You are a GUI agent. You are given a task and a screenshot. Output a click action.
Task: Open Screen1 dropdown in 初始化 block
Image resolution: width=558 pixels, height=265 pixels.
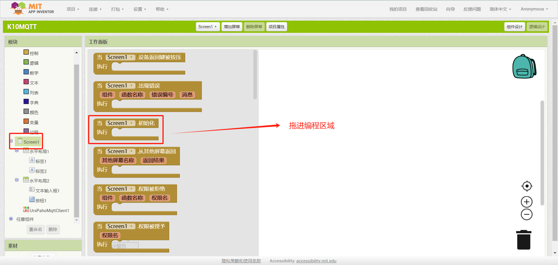pyautogui.click(x=121, y=123)
